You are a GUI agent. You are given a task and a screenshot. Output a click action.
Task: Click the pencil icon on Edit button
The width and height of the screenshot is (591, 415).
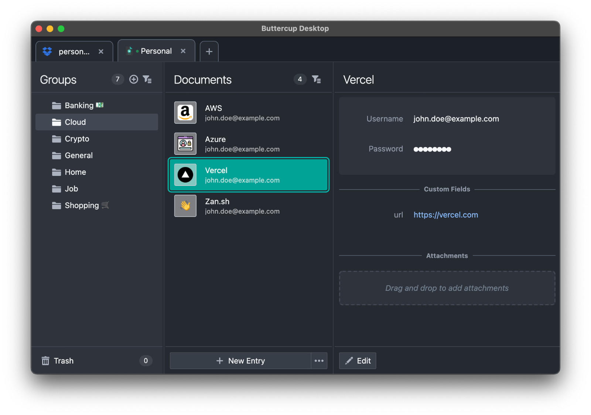349,361
